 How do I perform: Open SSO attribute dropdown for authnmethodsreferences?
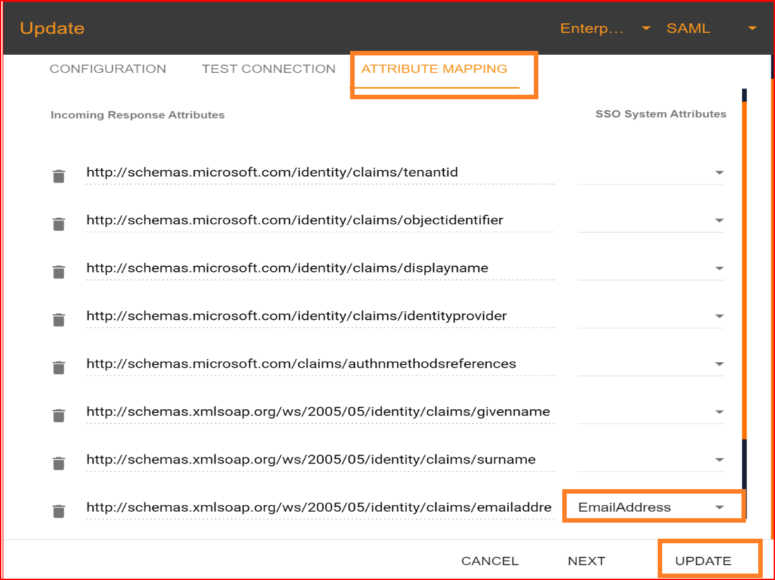[x=651, y=364]
